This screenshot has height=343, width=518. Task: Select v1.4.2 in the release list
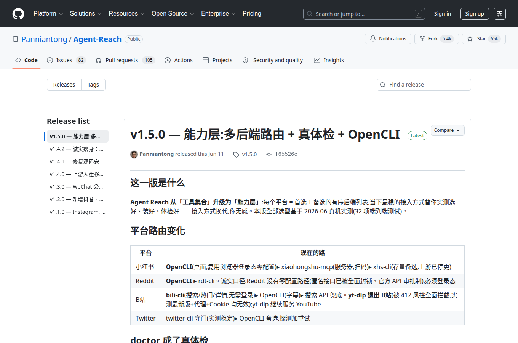78,149
